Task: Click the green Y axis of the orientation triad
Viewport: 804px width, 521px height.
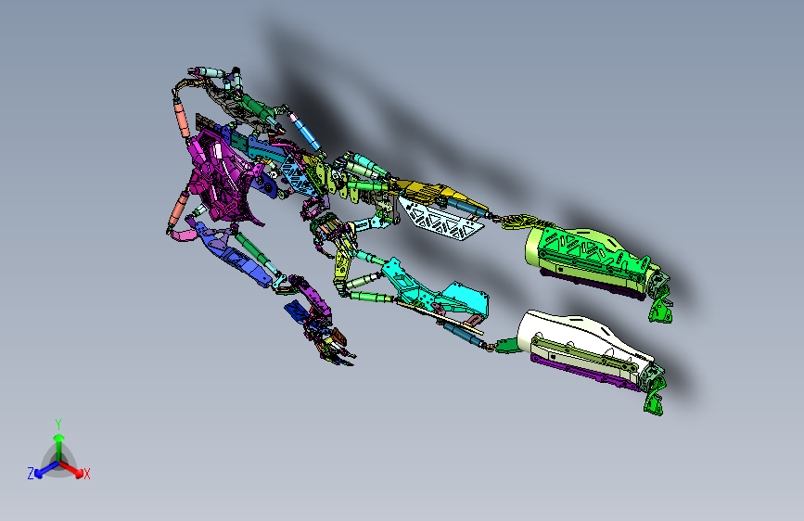Action: 59,448
